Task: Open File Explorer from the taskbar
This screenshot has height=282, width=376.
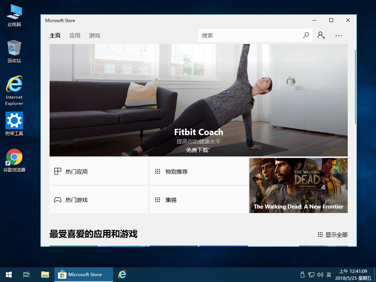Action: pos(45,275)
